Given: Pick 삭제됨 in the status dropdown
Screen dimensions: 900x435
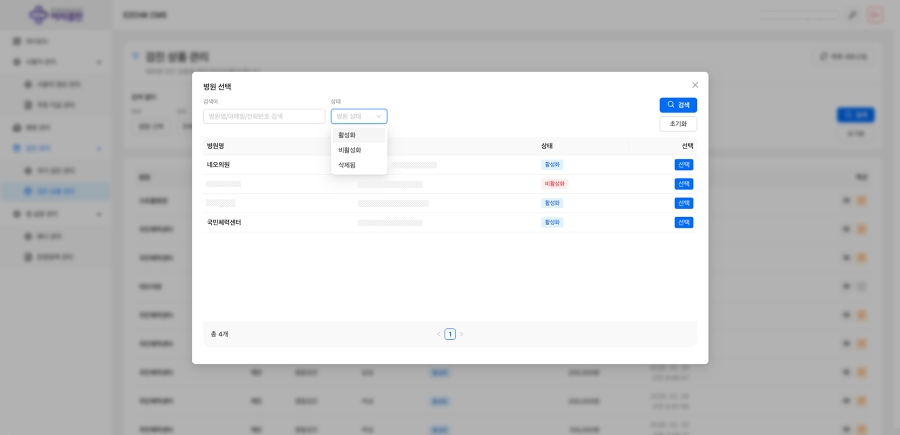Looking at the screenshot, I should (347, 165).
